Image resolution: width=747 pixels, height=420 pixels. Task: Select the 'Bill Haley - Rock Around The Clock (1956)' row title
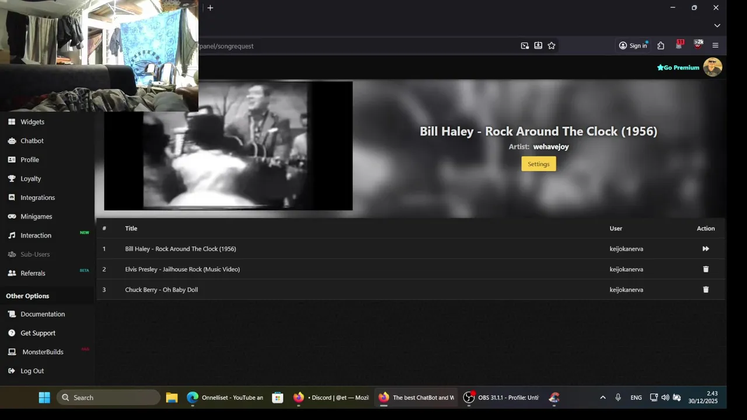coord(180,249)
